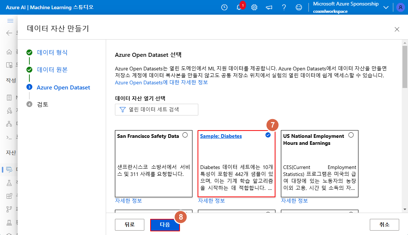Open the Environments sidebar icon
Viewport: 408px width, 235px height.
point(9,222)
